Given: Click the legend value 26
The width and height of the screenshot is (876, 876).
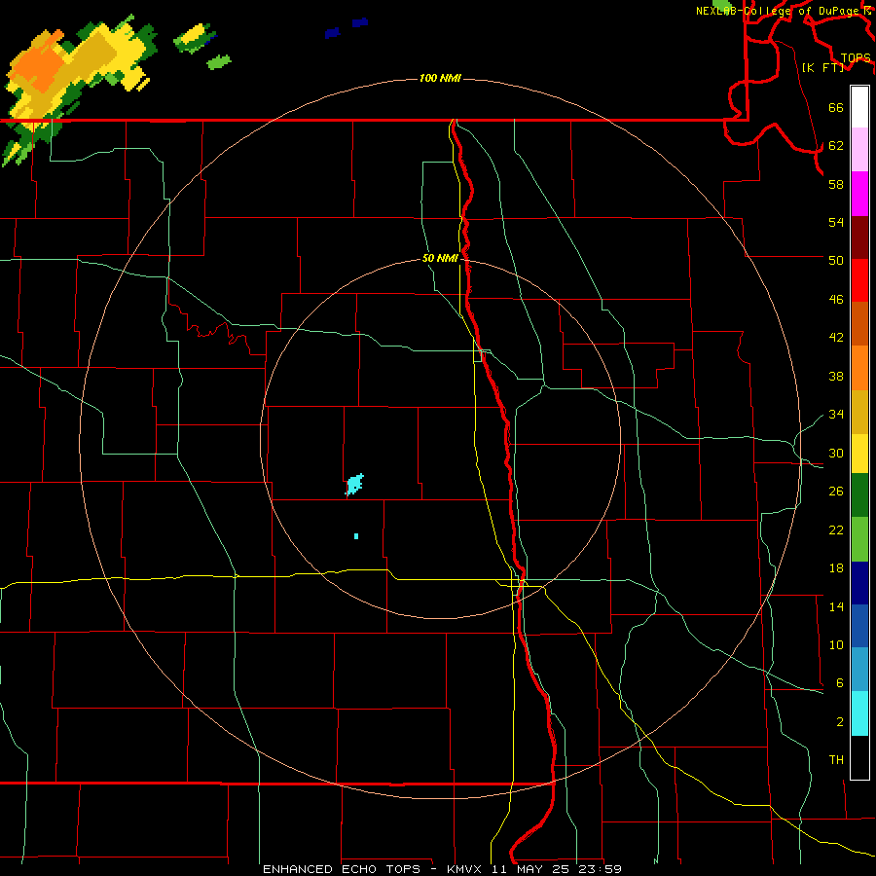Looking at the screenshot, I should click(836, 492).
